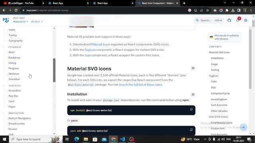The image size is (255, 143).
Task: Bookmark this page with the star icon
Action: click(x=208, y=10)
